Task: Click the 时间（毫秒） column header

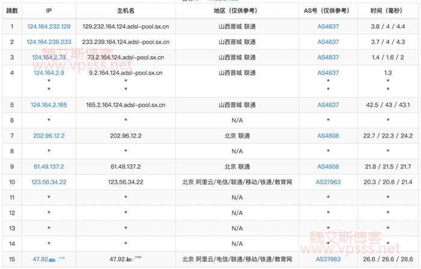Action: (387, 11)
